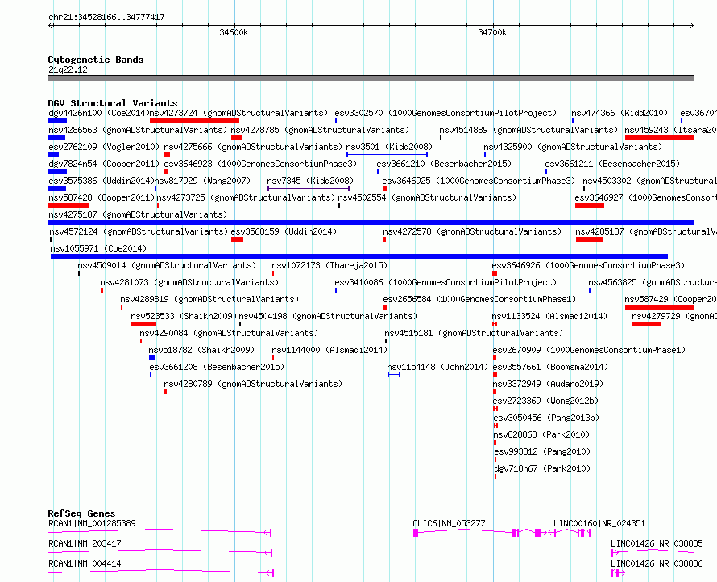Image resolution: width=717 pixels, height=582 pixels.
Task: Click nsv4272578 (gnomADStructuralVariants) label
Action: coord(472,231)
